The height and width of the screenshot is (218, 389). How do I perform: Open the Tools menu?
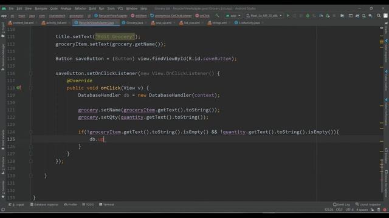click(x=111, y=8)
